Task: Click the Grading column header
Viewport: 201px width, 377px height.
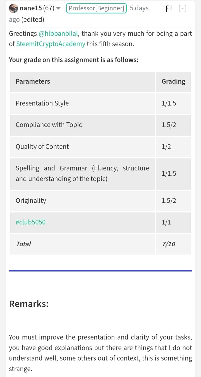Action: point(173,82)
